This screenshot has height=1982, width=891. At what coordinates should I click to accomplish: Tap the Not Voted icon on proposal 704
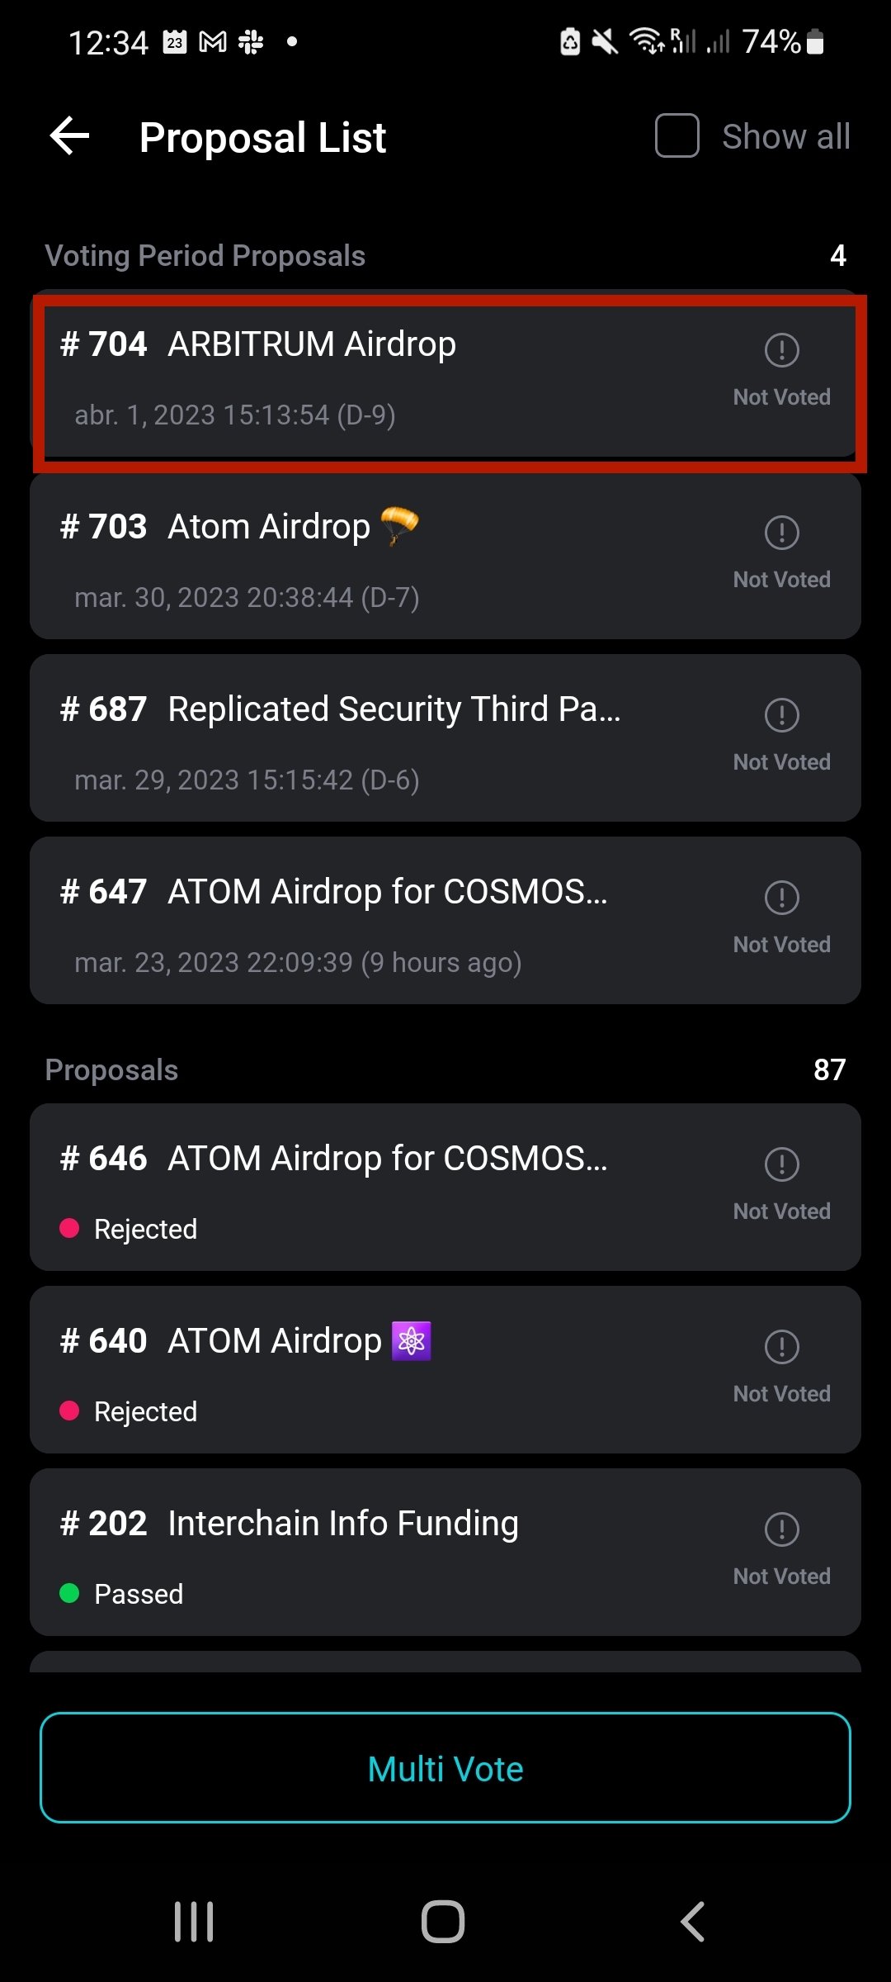coord(781,350)
